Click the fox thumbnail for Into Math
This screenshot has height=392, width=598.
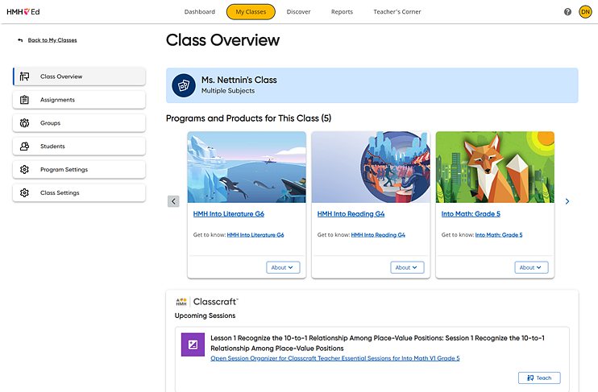point(495,167)
